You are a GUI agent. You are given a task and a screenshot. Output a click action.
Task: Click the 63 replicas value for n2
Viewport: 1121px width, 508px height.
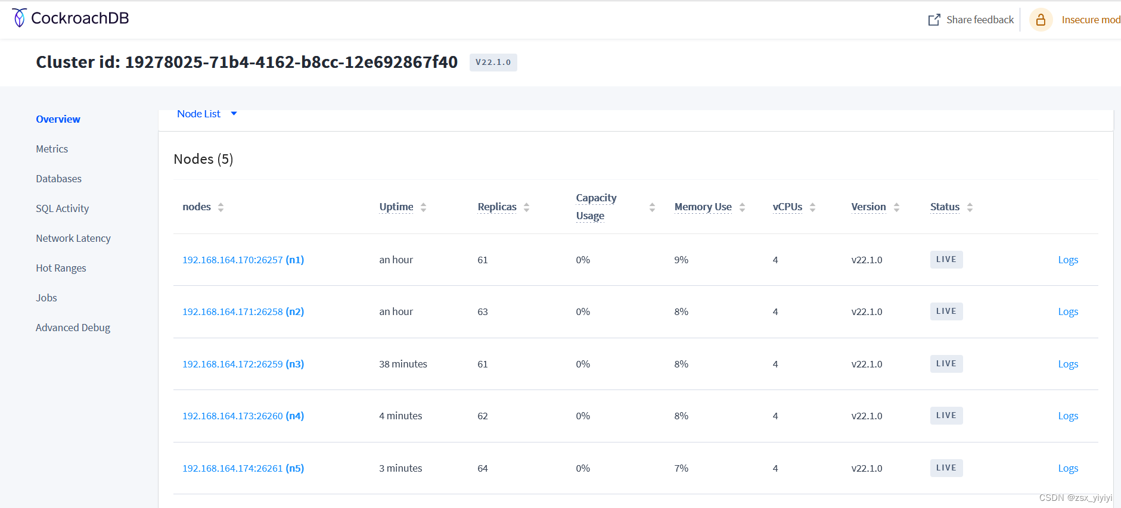click(483, 311)
